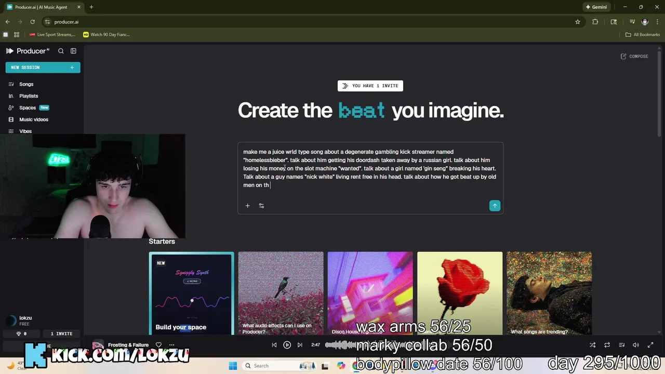Open Playlists in sidebar
Image resolution: width=665 pixels, height=374 pixels.
29,96
